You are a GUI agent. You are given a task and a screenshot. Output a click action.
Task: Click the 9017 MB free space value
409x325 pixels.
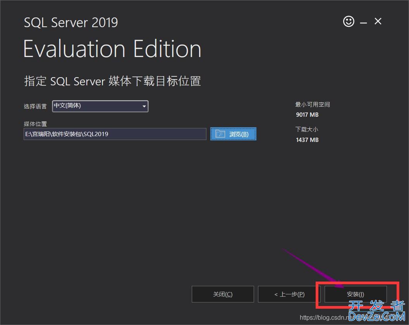(307, 115)
